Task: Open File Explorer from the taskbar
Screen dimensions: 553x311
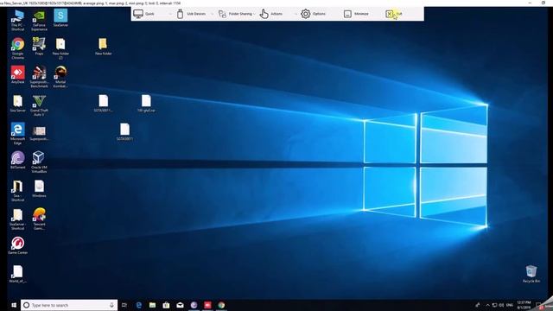Action: pyautogui.click(x=152, y=305)
